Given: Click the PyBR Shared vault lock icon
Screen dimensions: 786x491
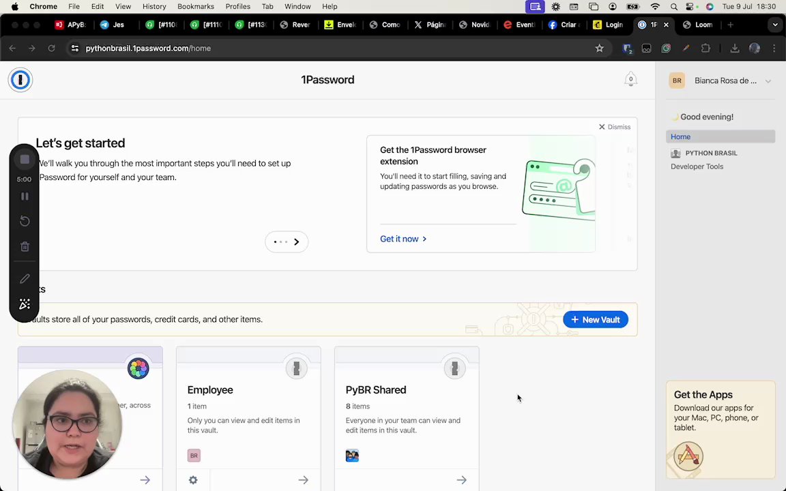Looking at the screenshot, I should click(x=454, y=369).
